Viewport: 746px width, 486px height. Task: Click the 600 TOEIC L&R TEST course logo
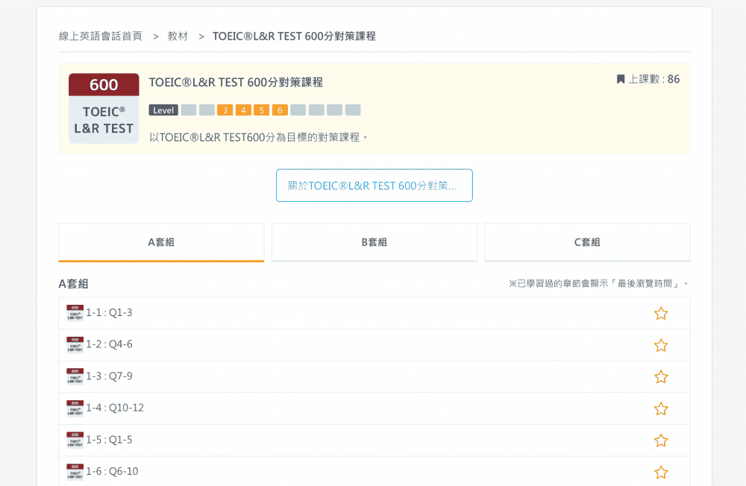104,108
